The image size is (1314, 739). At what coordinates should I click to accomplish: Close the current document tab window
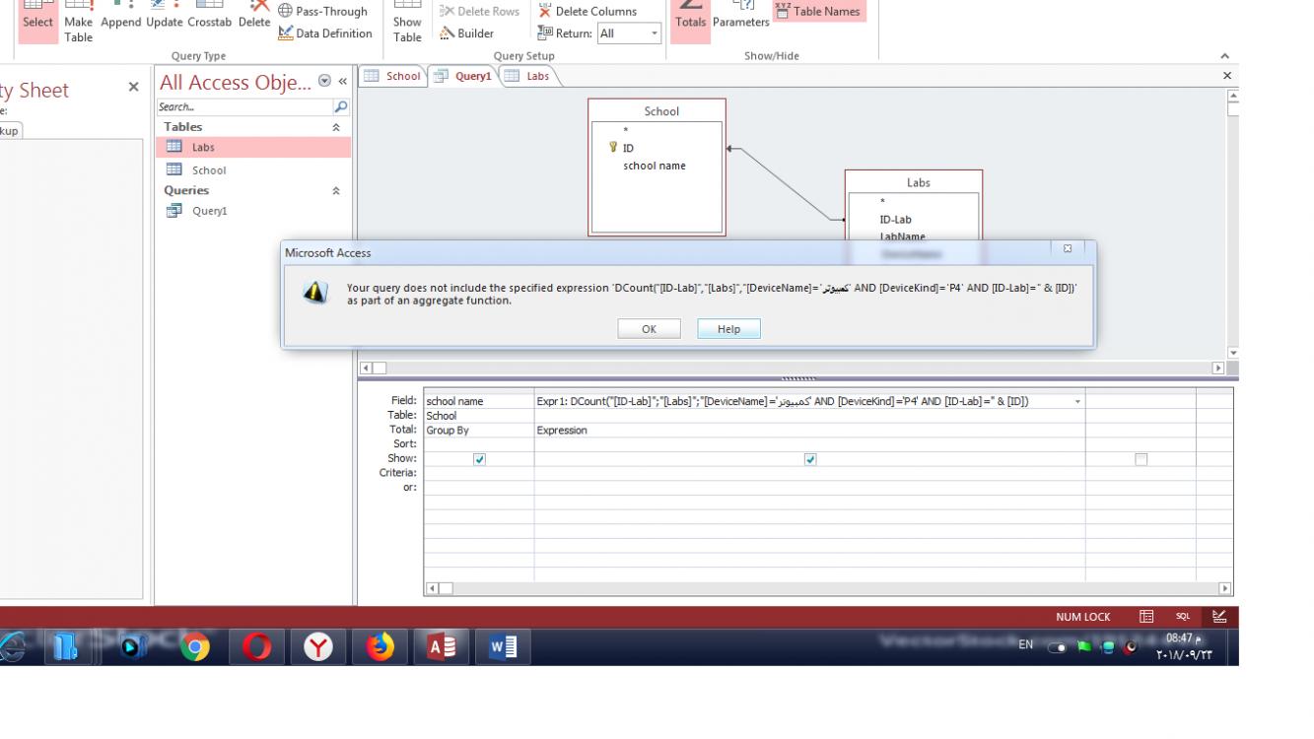click(1227, 76)
